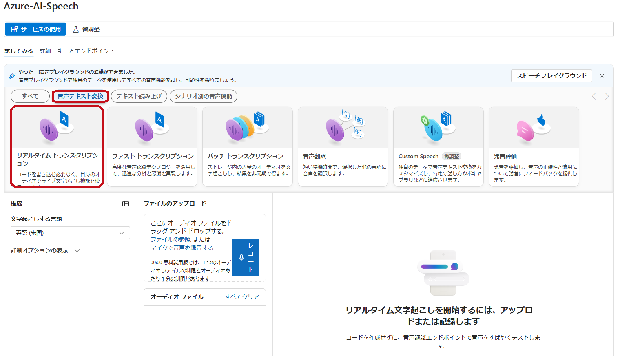Dismiss the playground banner with X
Screen dimensions: 620x356
pos(602,76)
